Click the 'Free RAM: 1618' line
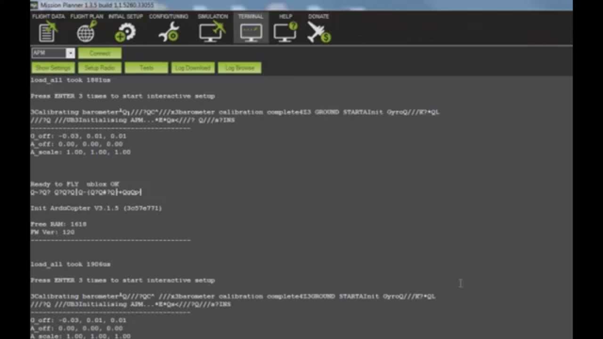The image size is (603, 339). coord(58,224)
